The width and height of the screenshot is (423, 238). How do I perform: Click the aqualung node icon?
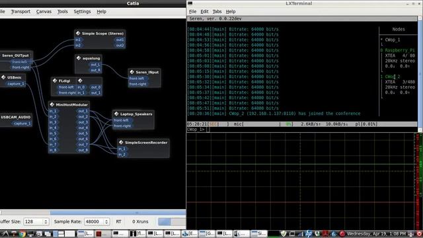point(79,58)
